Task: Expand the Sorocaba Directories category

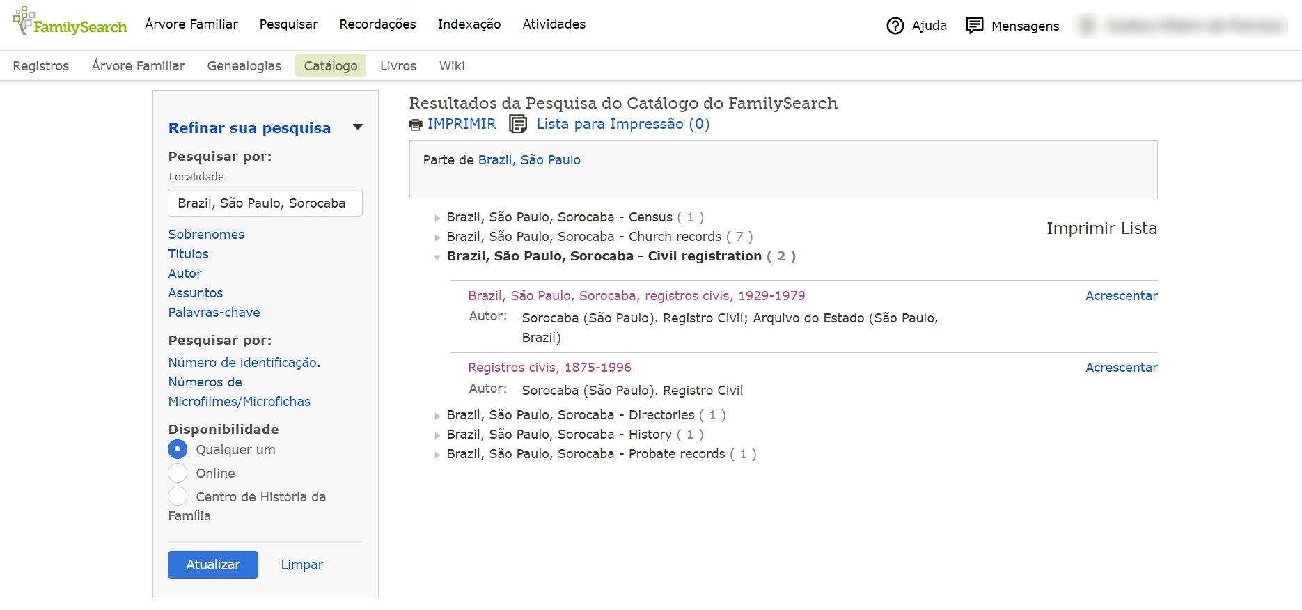Action: (x=437, y=416)
